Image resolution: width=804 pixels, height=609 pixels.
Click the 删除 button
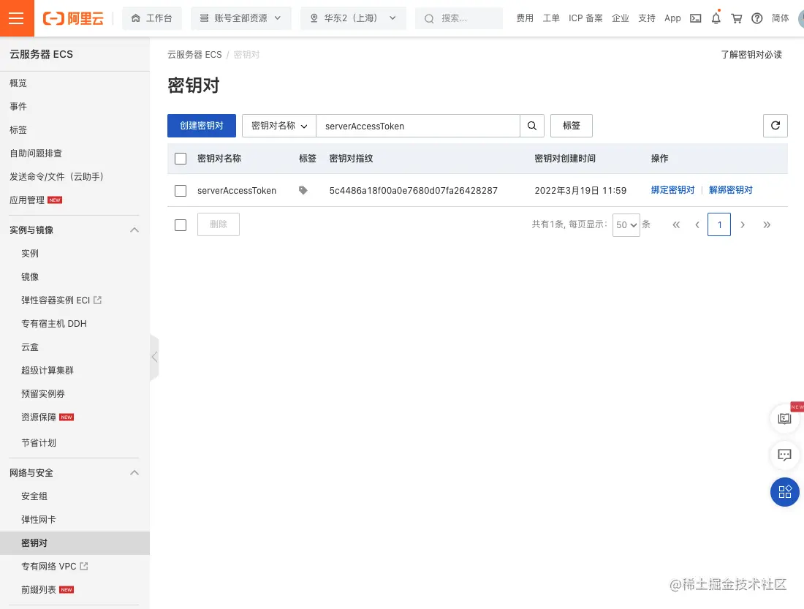(x=219, y=224)
